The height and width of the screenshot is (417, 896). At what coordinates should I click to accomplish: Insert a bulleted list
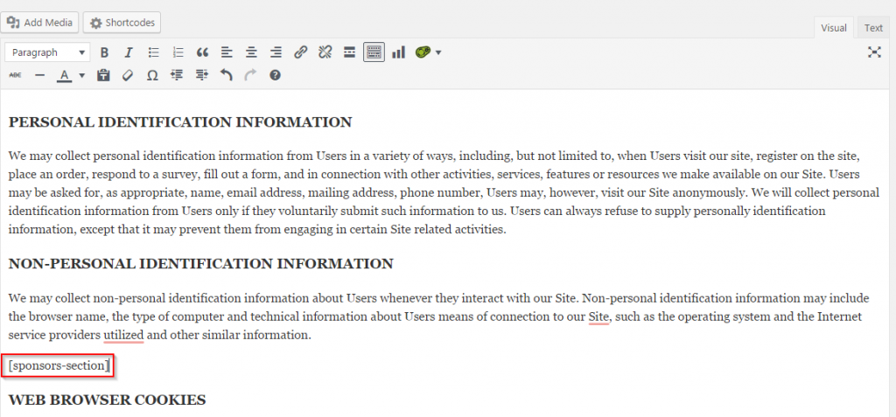pyautogui.click(x=153, y=52)
